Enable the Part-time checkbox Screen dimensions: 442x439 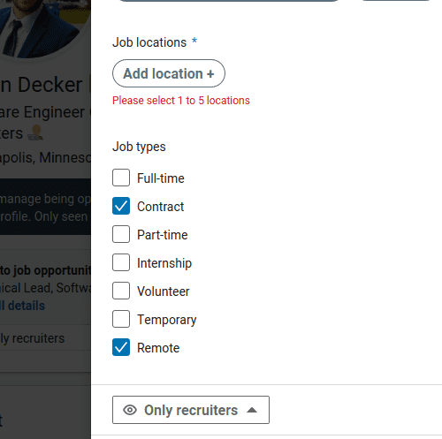tap(121, 234)
